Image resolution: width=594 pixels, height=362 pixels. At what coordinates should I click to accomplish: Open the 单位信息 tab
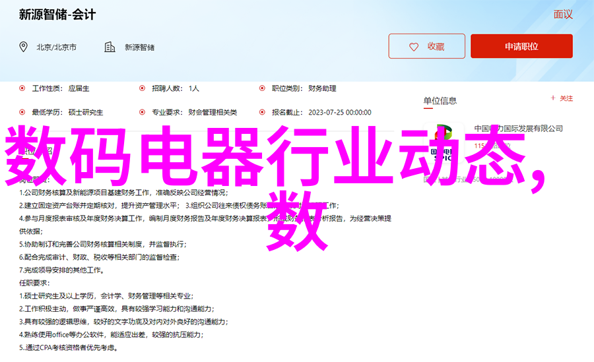[x=440, y=101]
